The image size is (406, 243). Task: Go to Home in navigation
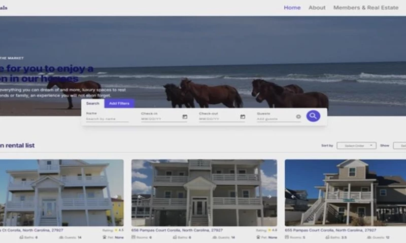point(292,8)
